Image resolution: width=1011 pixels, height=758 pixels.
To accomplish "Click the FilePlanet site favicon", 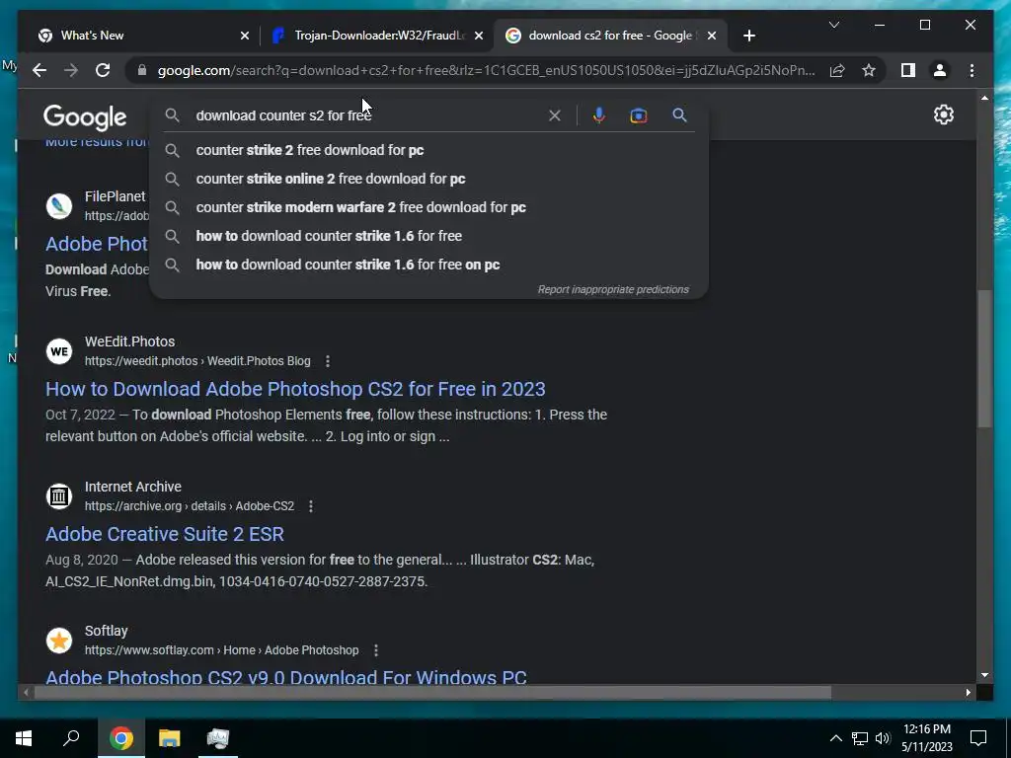I will click(59, 206).
